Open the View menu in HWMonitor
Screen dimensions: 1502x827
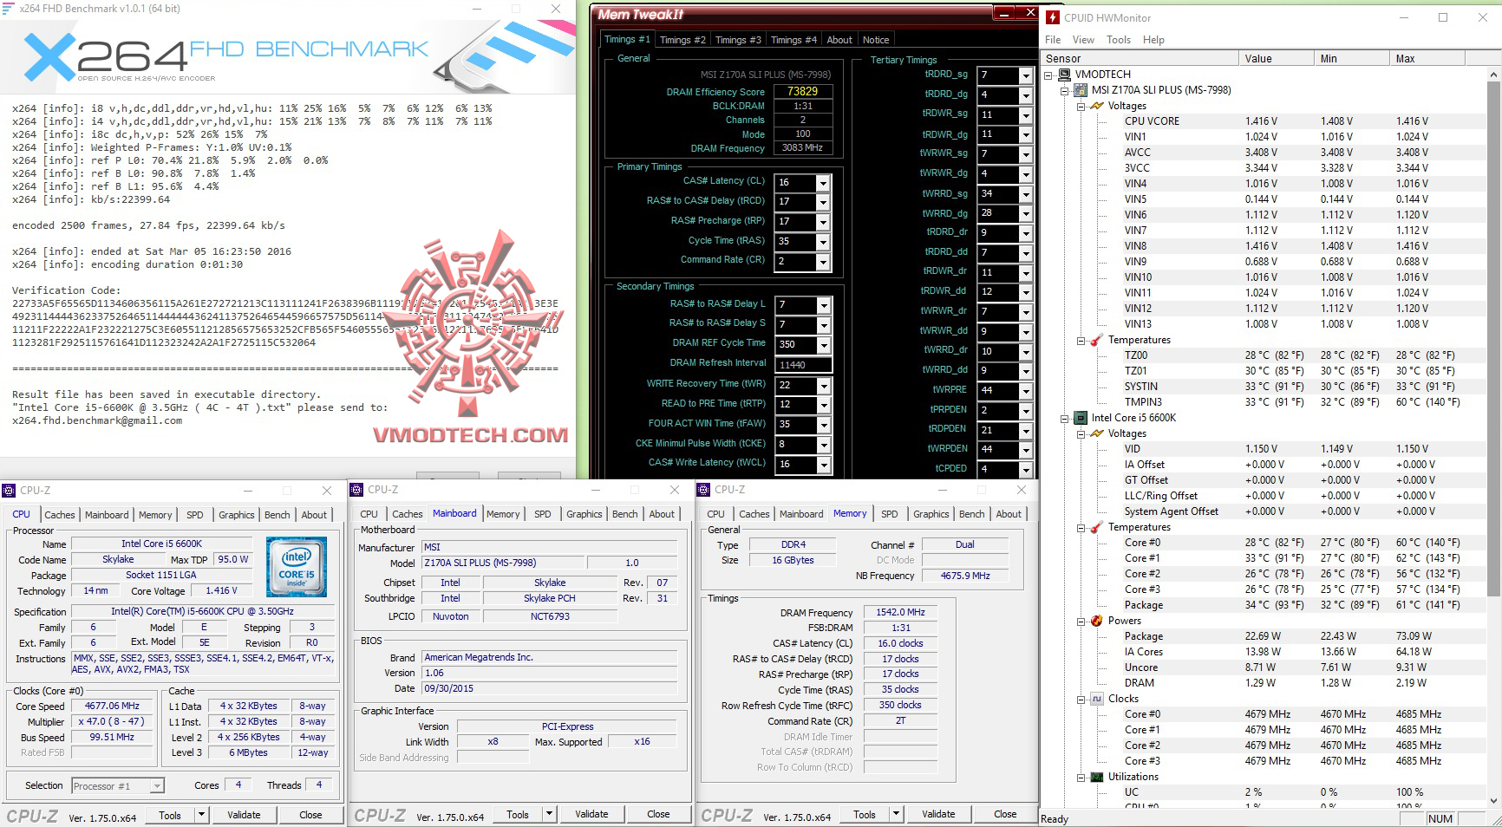(1083, 40)
